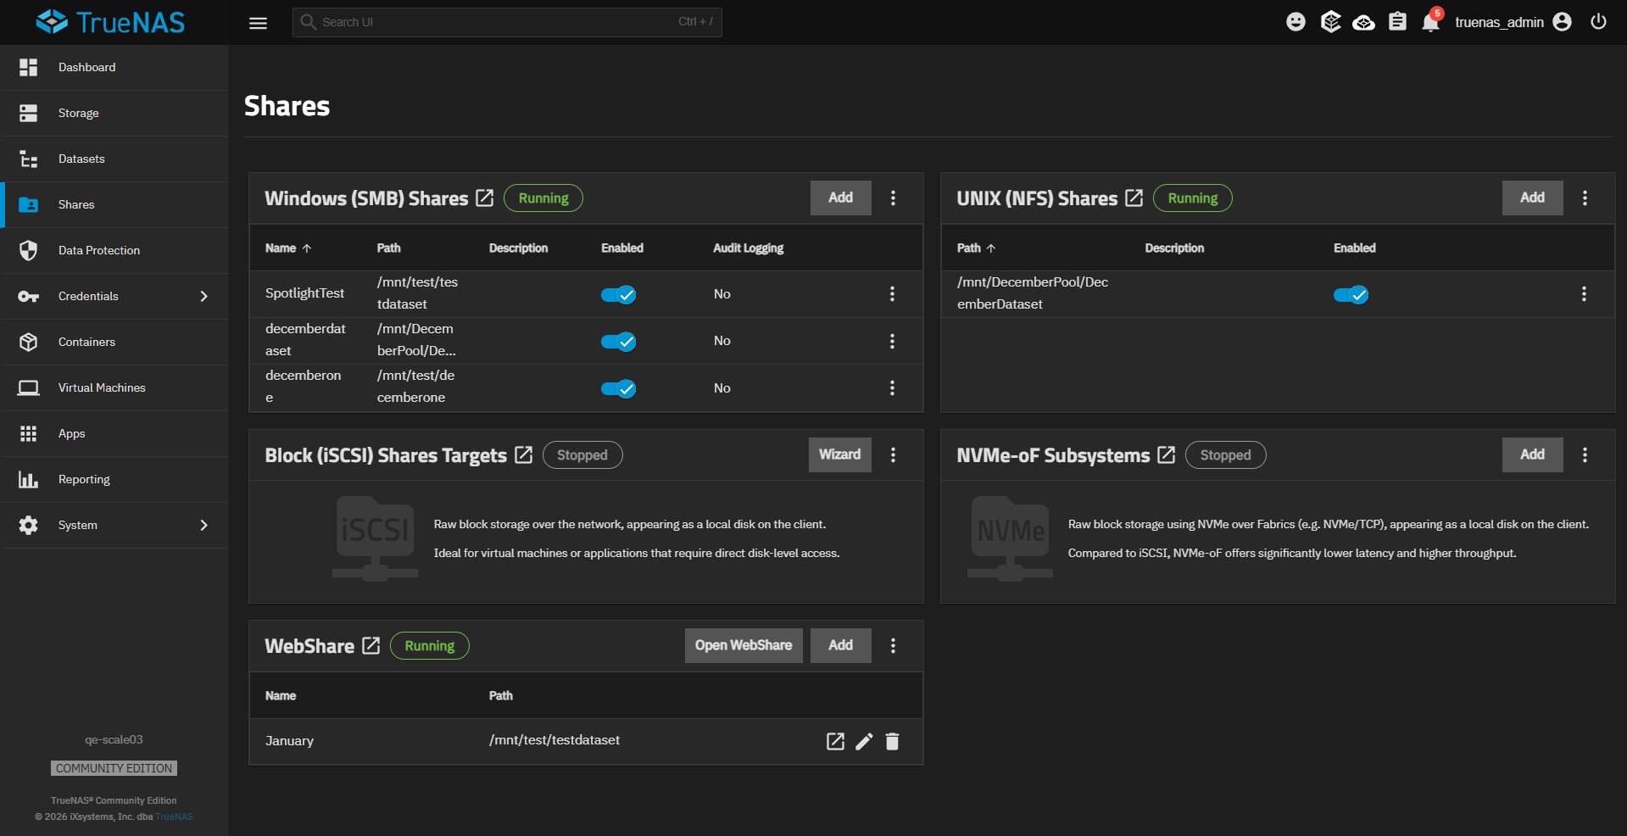Sort NFS shares by Path column

pyautogui.click(x=976, y=248)
